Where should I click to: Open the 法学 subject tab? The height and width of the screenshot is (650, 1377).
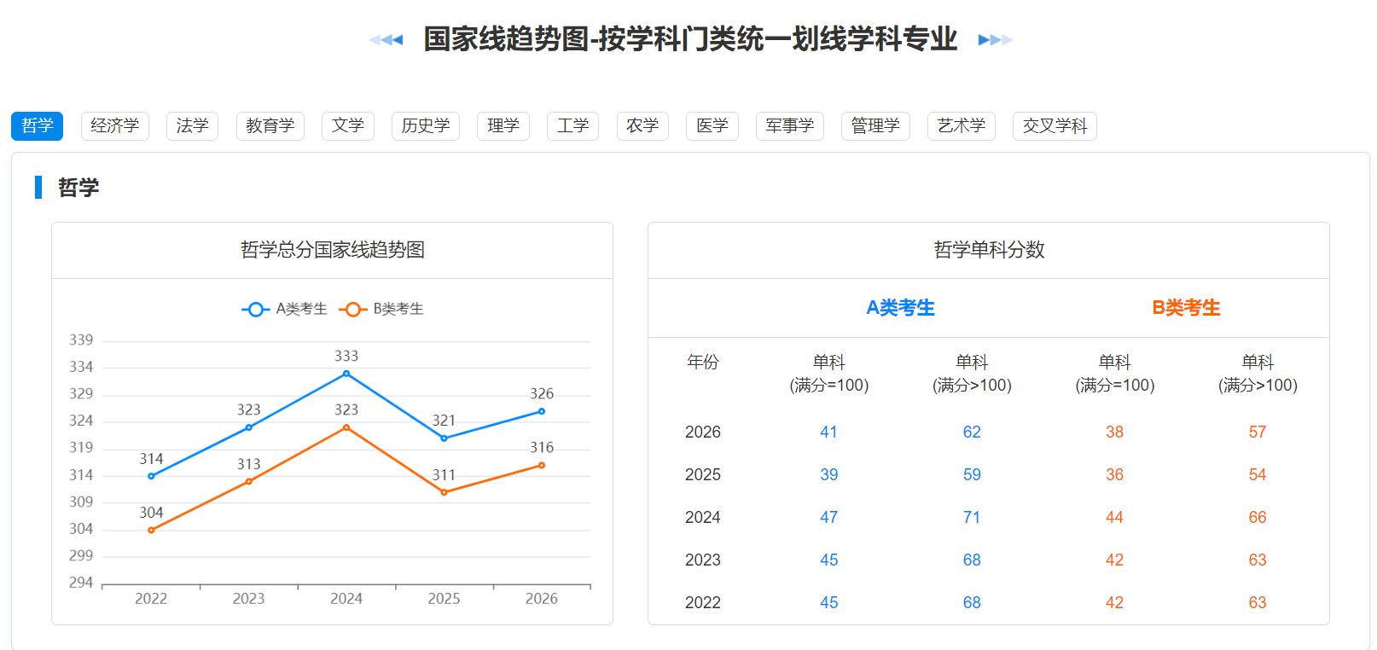[x=193, y=126]
